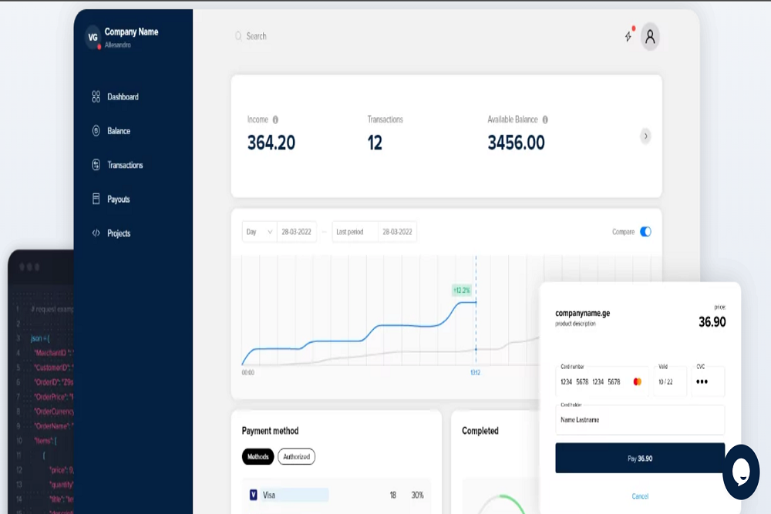Go to the Payouts menu item
Viewport: 771px width, 514px height.
pos(119,199)
